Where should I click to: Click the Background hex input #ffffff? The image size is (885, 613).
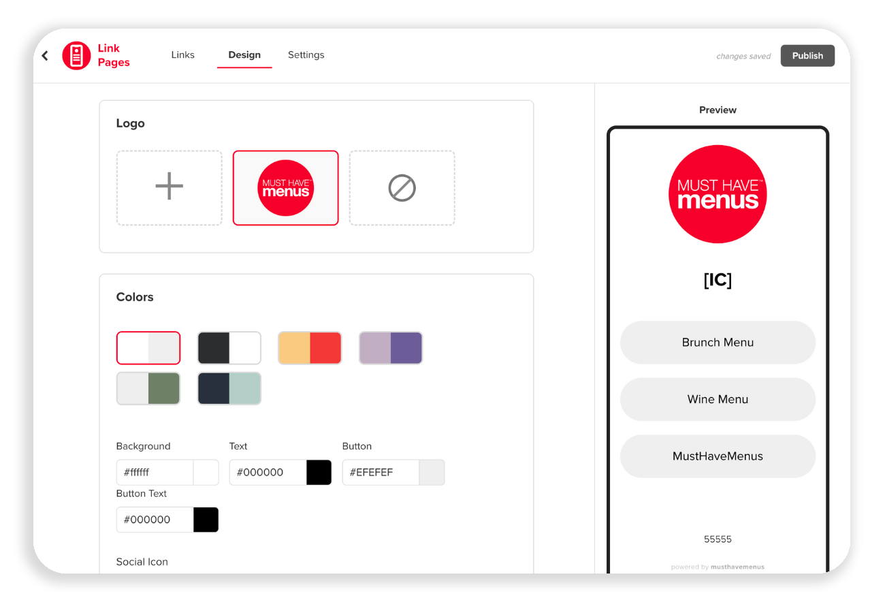[155, 472]
